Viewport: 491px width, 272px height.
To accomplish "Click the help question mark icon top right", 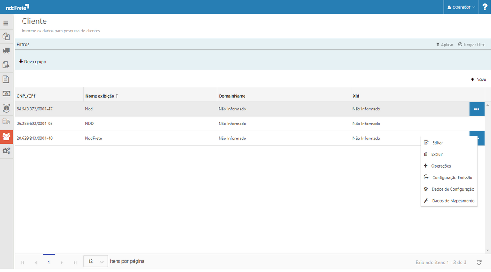I will (x=485, y=7).
